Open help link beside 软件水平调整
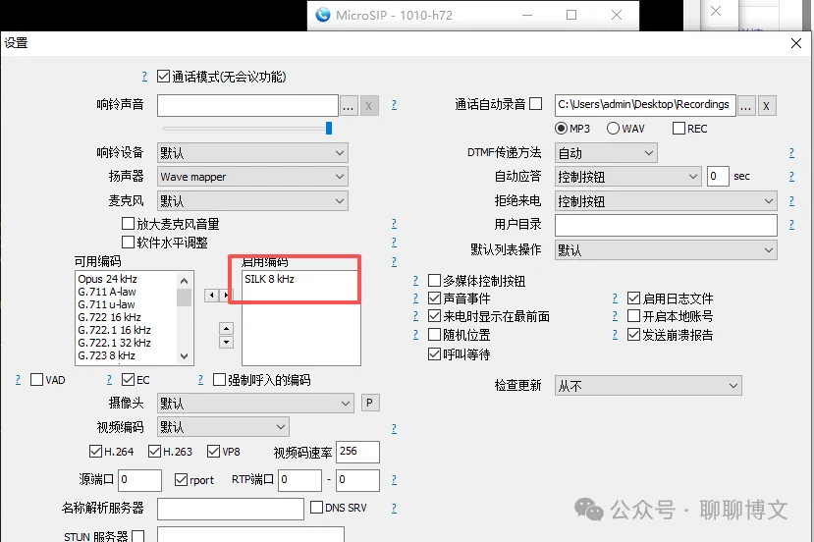The width and height of the screenshot is (814, 542). [394, 242]
